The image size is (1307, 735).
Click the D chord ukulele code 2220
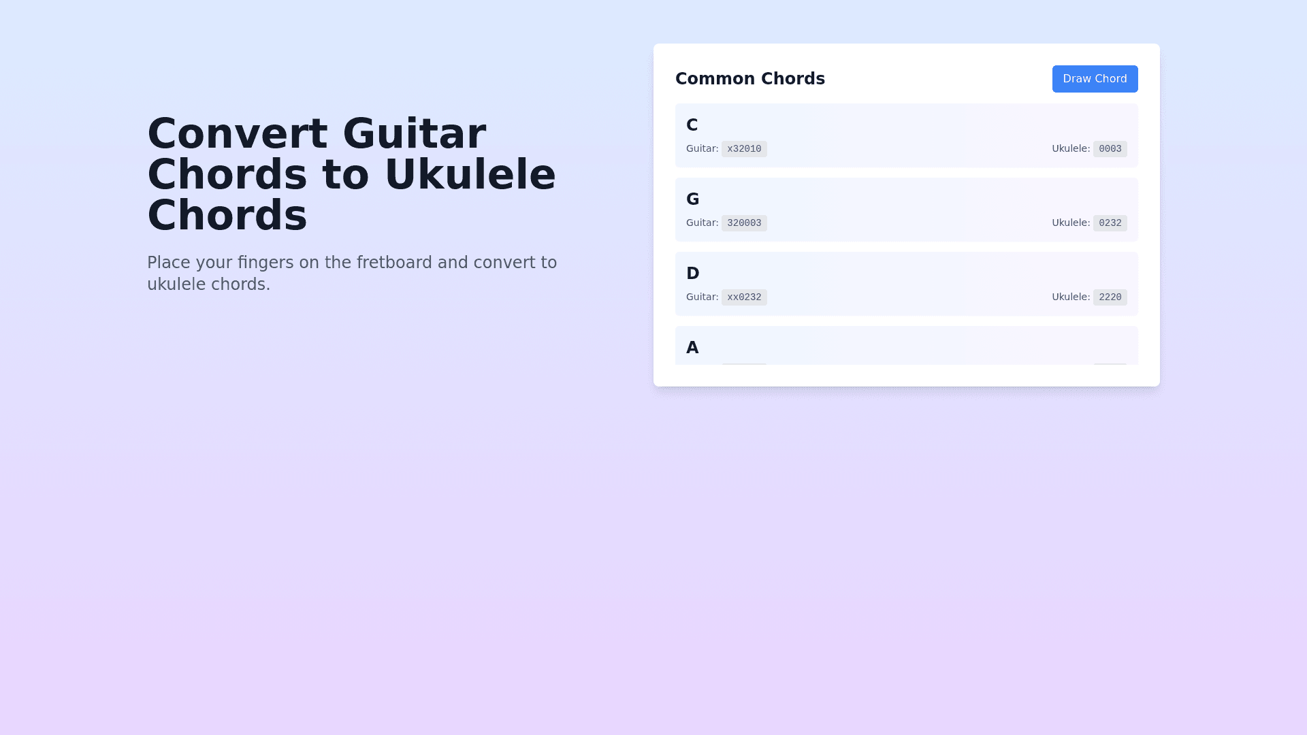coord(1110,297)
